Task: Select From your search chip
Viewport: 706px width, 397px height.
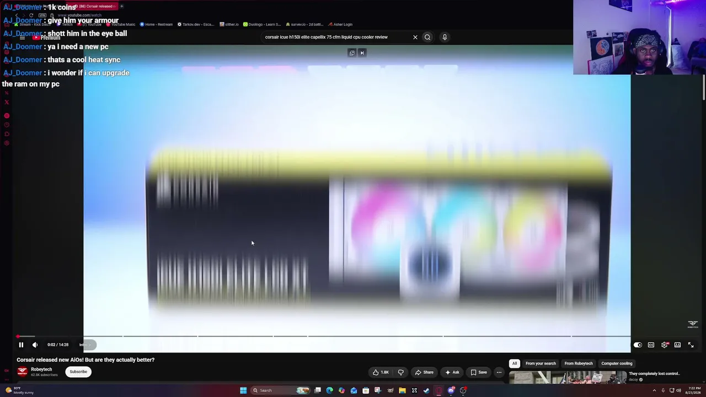Action: pos(541,363)
